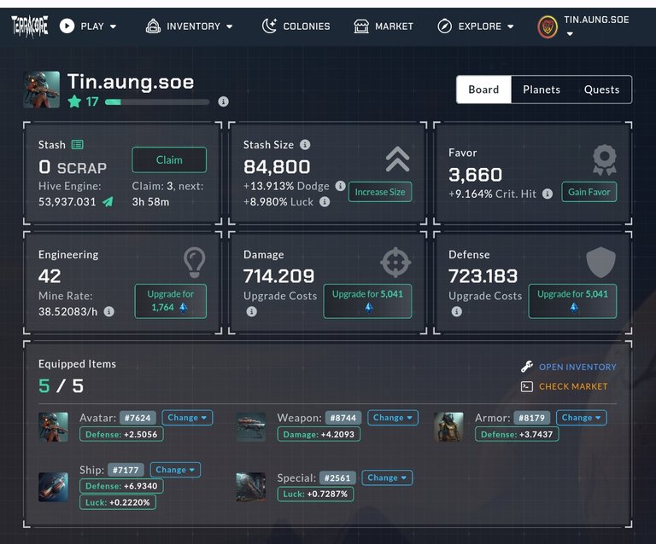Click the wrench icon by Open Inventory
Viewport: 656px width, 544px height.
[527, 367]
